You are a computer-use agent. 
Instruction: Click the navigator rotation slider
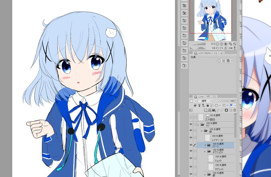(198, 48)
